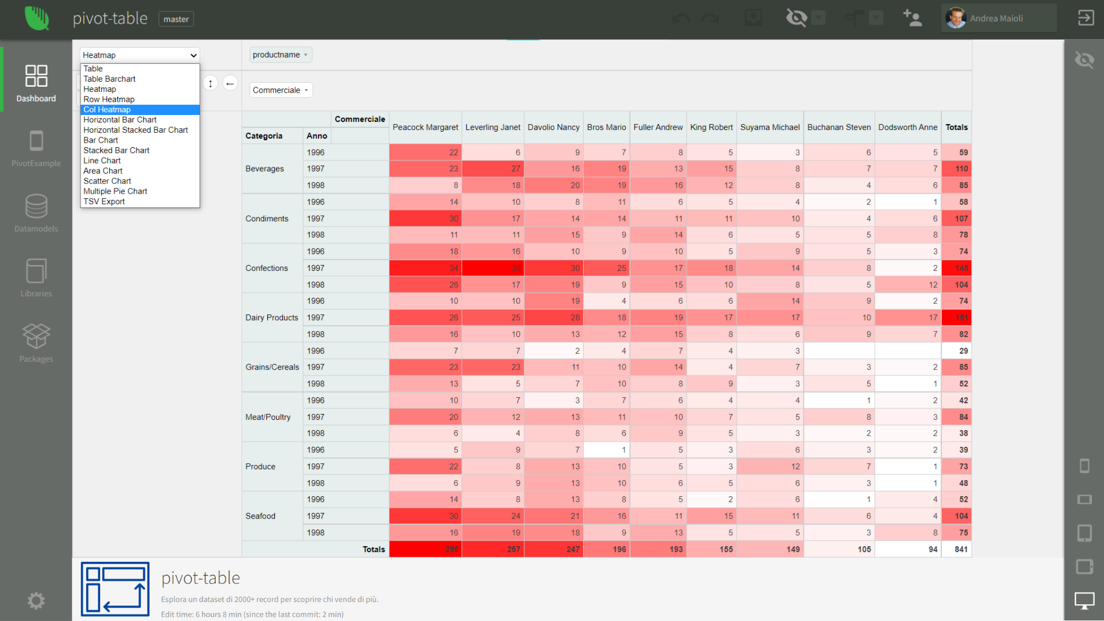
Task: Click the vertical sort arrow button
Action: click(210, 83)
